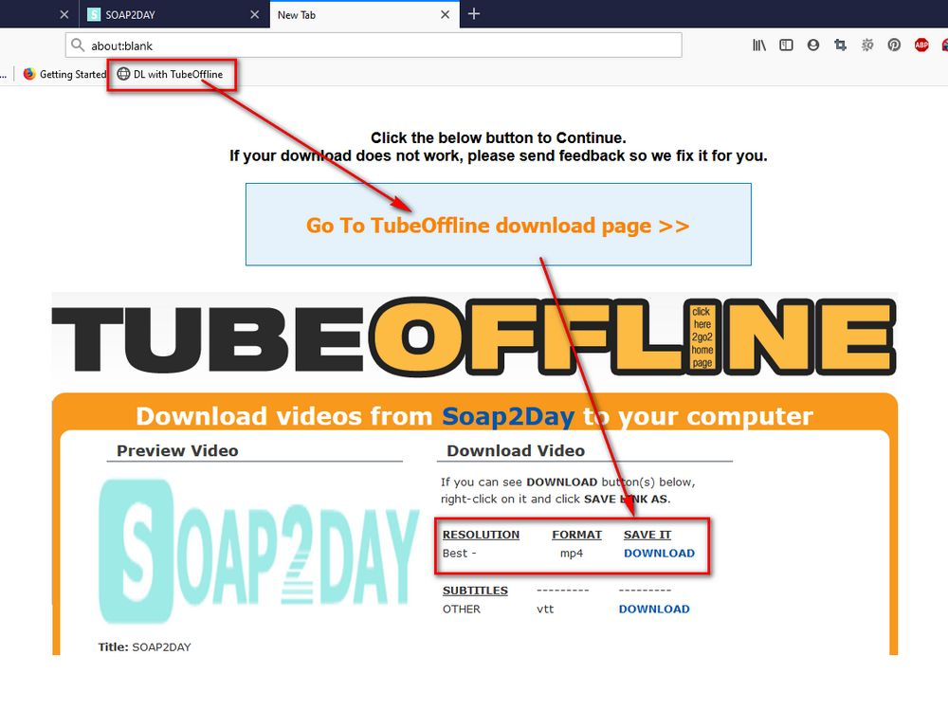The height and width of the screenshot is (728, 948).
Task: Click the OTHER subtitle row label
Action: coord(462,609)
